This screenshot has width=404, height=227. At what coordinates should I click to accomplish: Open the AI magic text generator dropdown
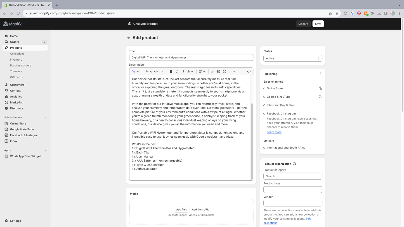pos(136,71)
